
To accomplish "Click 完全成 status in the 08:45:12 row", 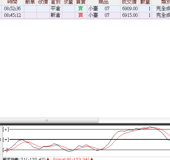I will 161,15.
